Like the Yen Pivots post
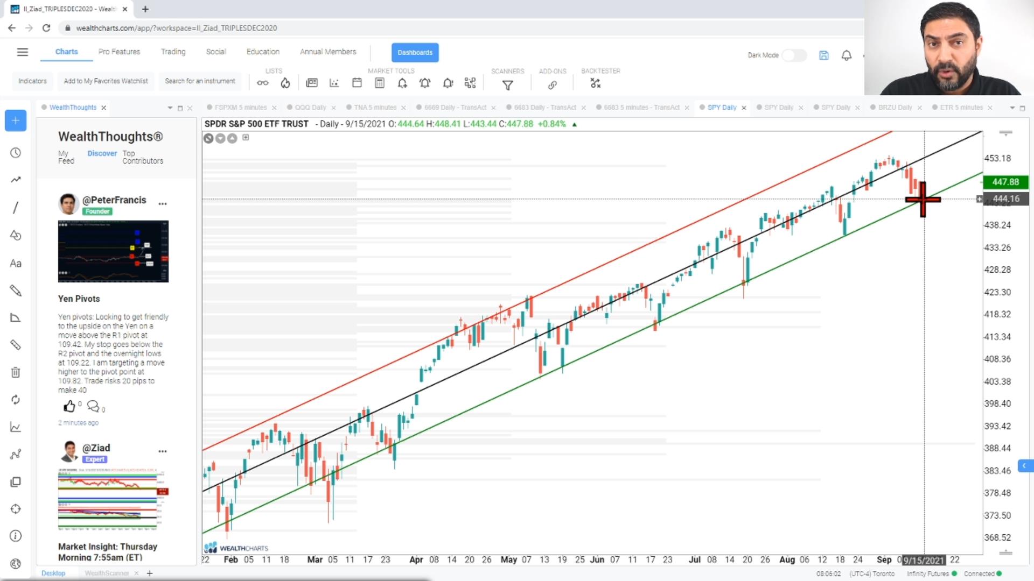This screenshot has width=1034, height=581. 69,406
